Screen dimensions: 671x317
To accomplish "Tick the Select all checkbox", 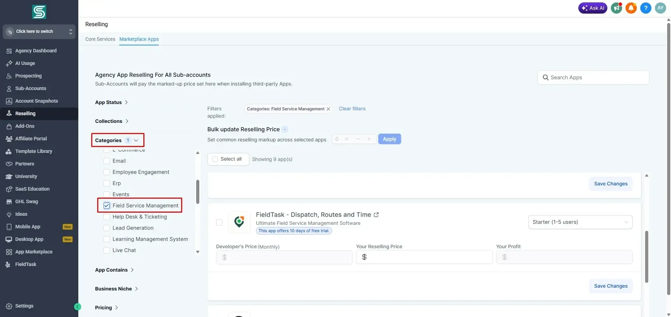I will pos(215,159).
